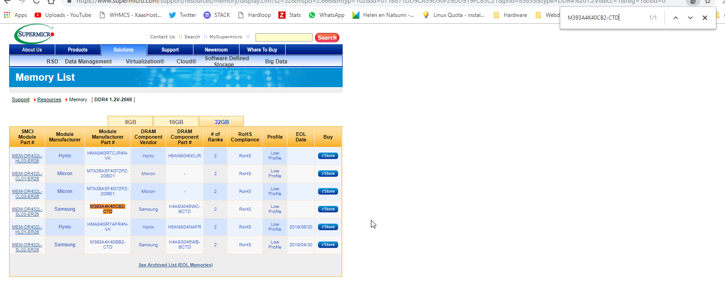Click the yellow site search field
The image size is (725, 296).
[284, 37]
